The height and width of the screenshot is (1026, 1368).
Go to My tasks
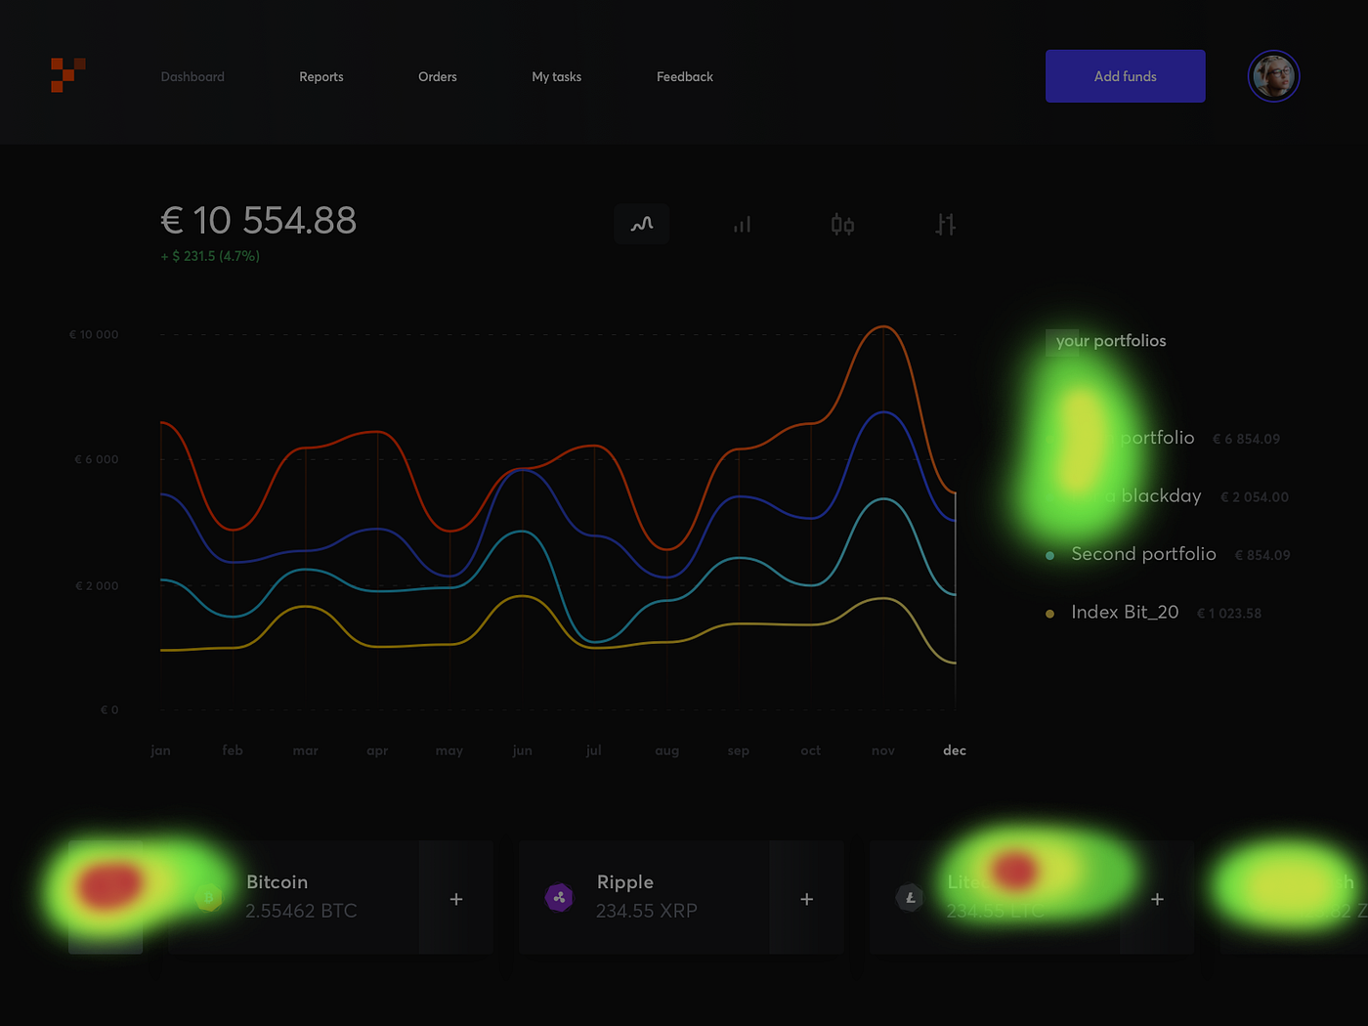click(x=556, y=76)
